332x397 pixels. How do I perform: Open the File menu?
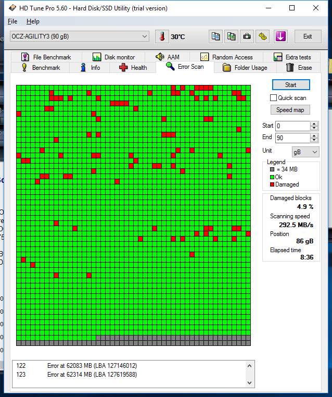12,21
